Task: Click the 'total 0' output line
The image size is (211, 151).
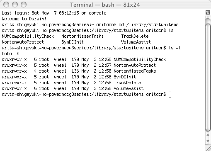Action: pos(10,54)
